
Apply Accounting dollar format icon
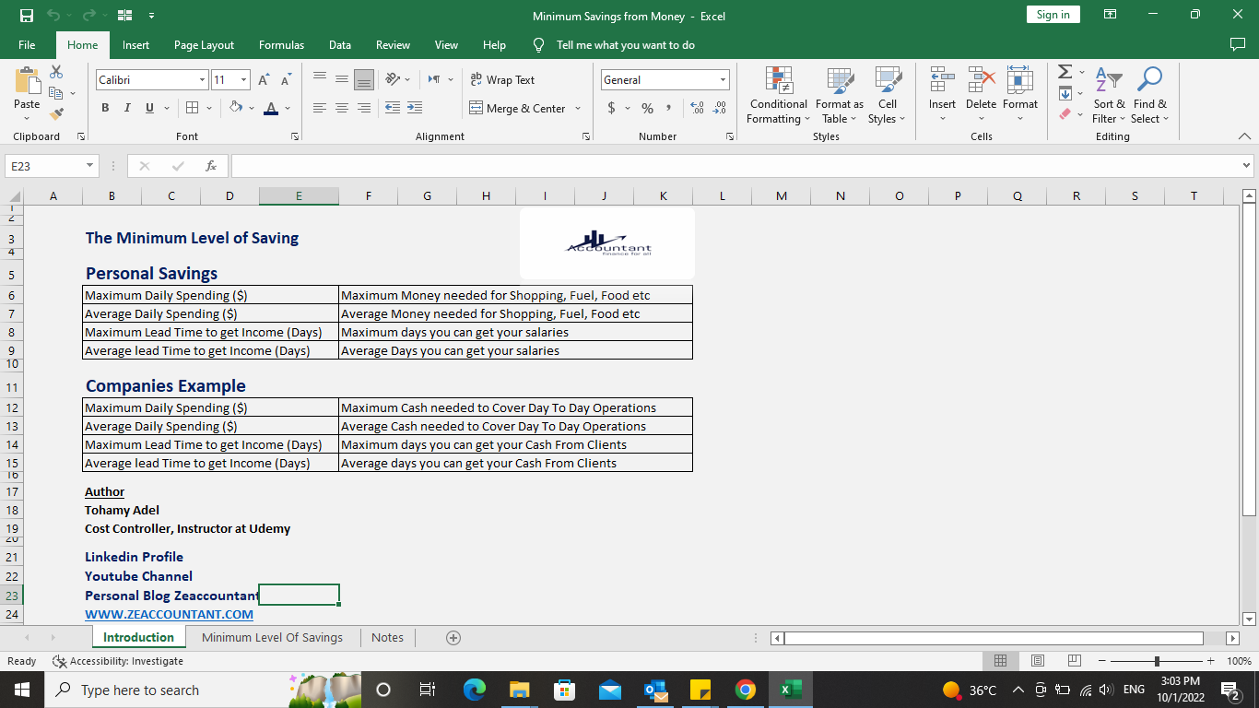pyautogui.click(x=611, y=108)
